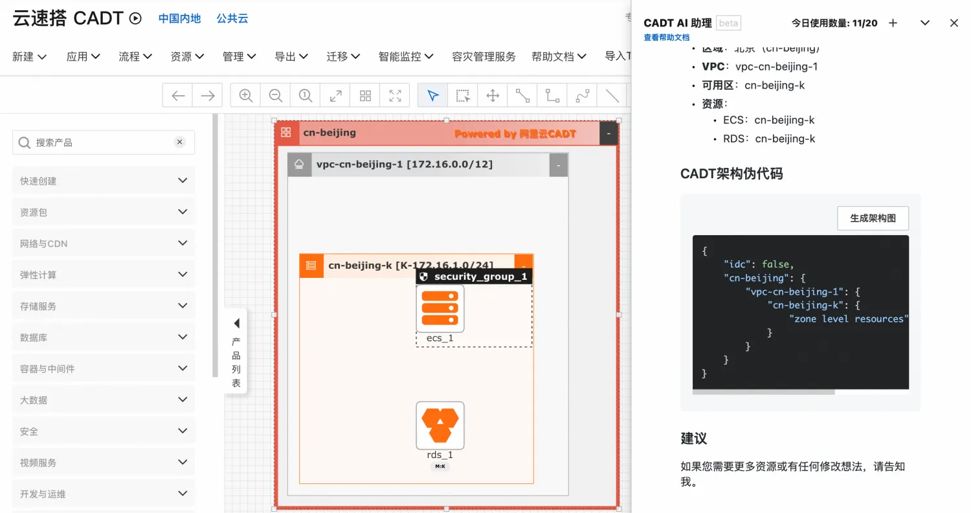Open the 迁移 menu
Image resolution: width=971 pixels, height=513 pixels.
(344, 57)
